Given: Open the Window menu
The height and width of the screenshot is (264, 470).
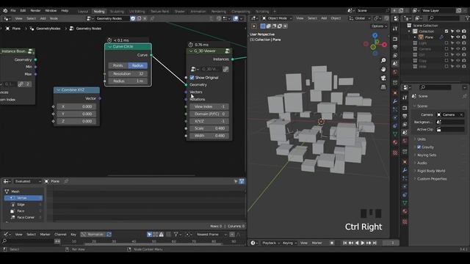Looking at the screenshot, I should (x=51, y=10).
